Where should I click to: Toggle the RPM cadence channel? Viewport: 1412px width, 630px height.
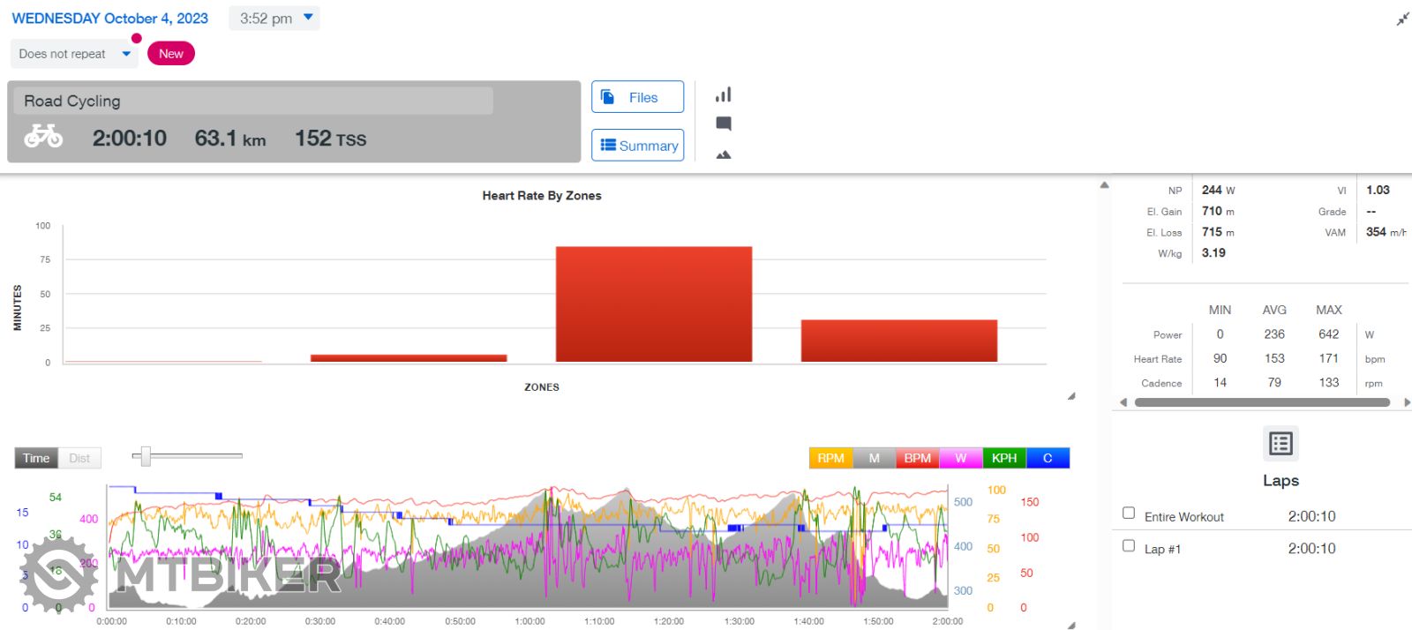[x=830, y=458]
